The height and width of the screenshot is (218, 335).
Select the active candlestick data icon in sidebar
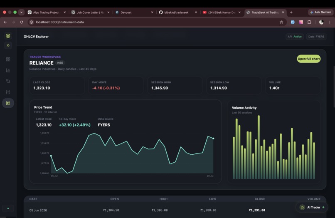8,103
